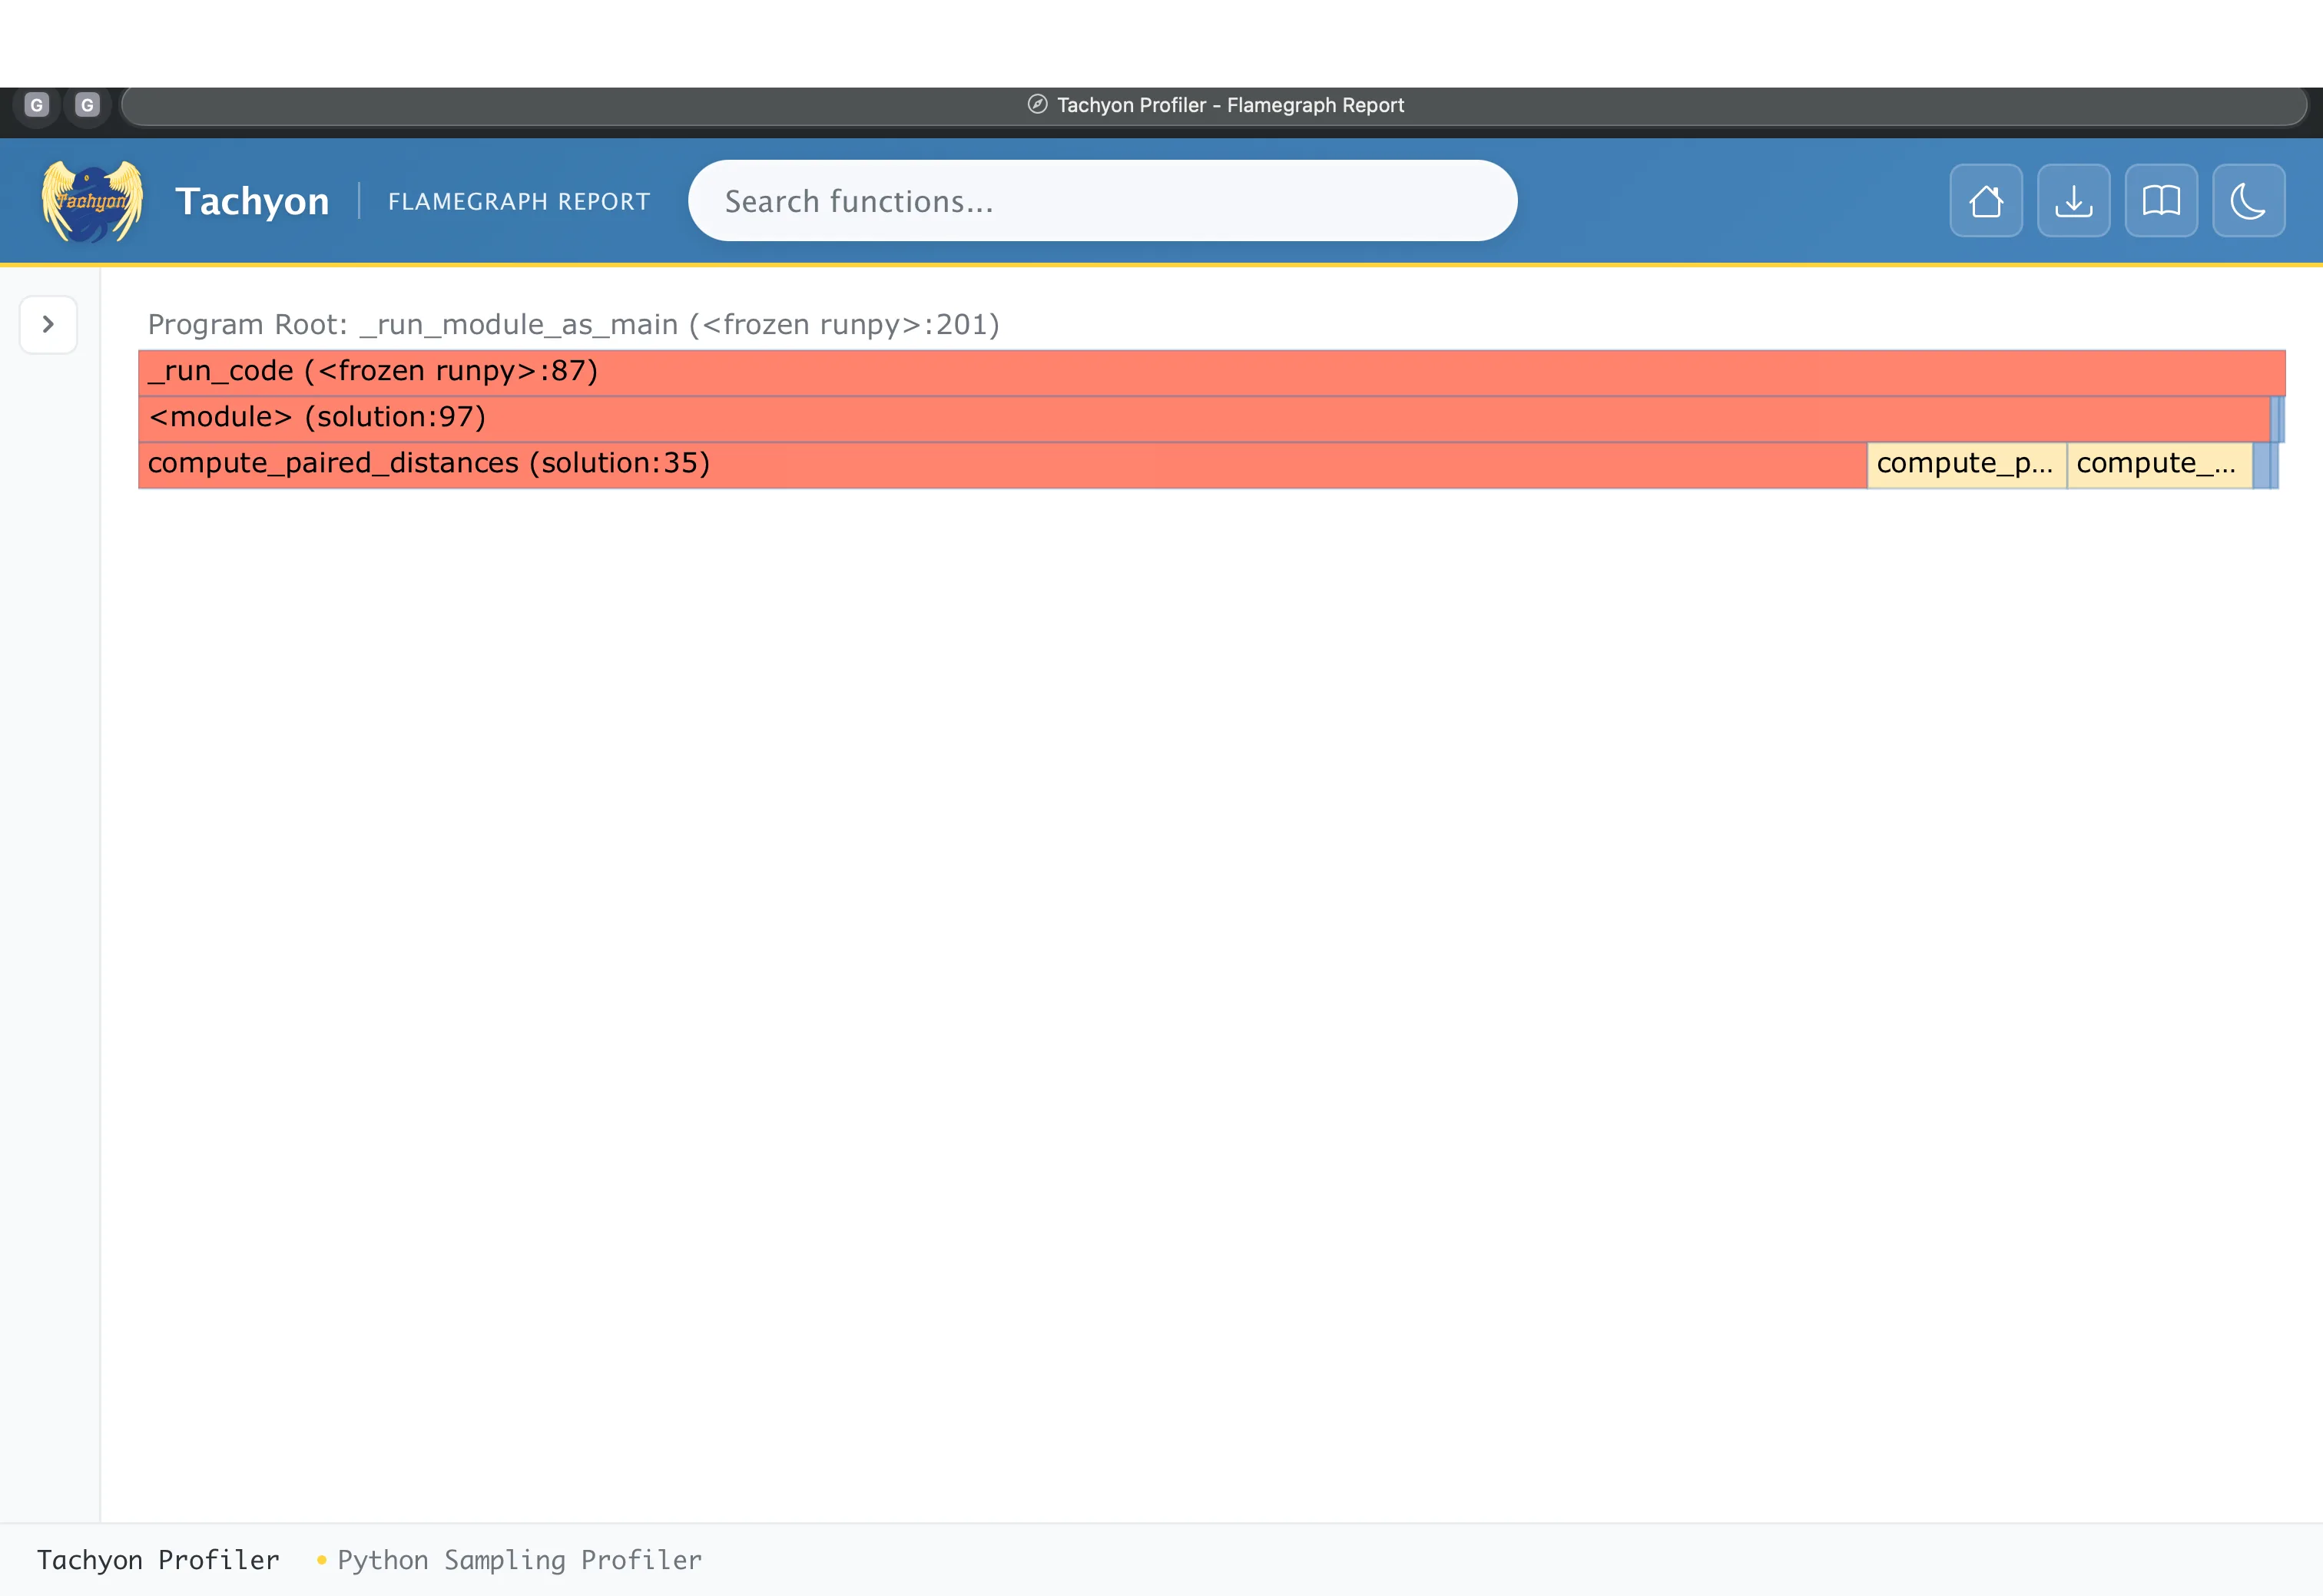Click the Tachyon Profiler address bar
This screenshot has height=1596, width=2323.
point(1214,105)
